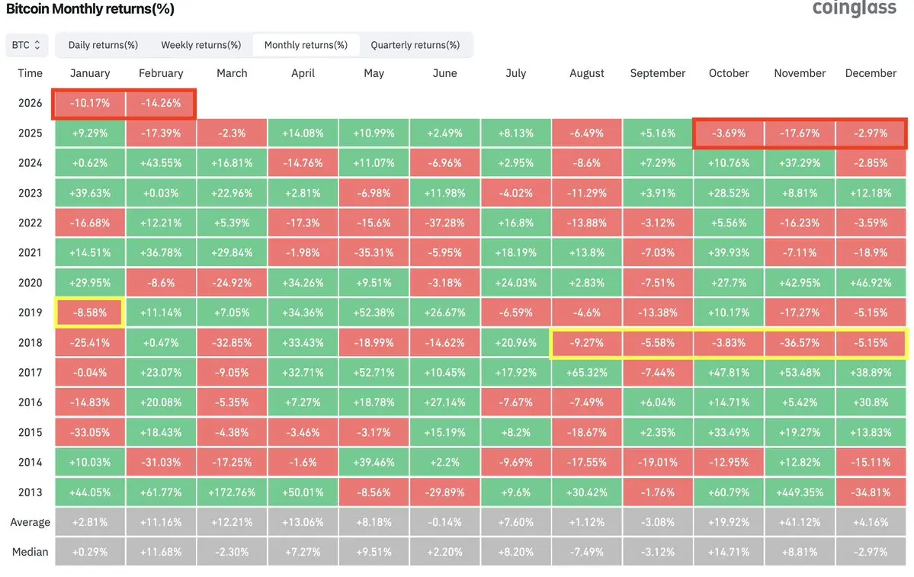This screenshot has width=914, height=577.
Task: Click the December column header
Action: coord(871,73)
